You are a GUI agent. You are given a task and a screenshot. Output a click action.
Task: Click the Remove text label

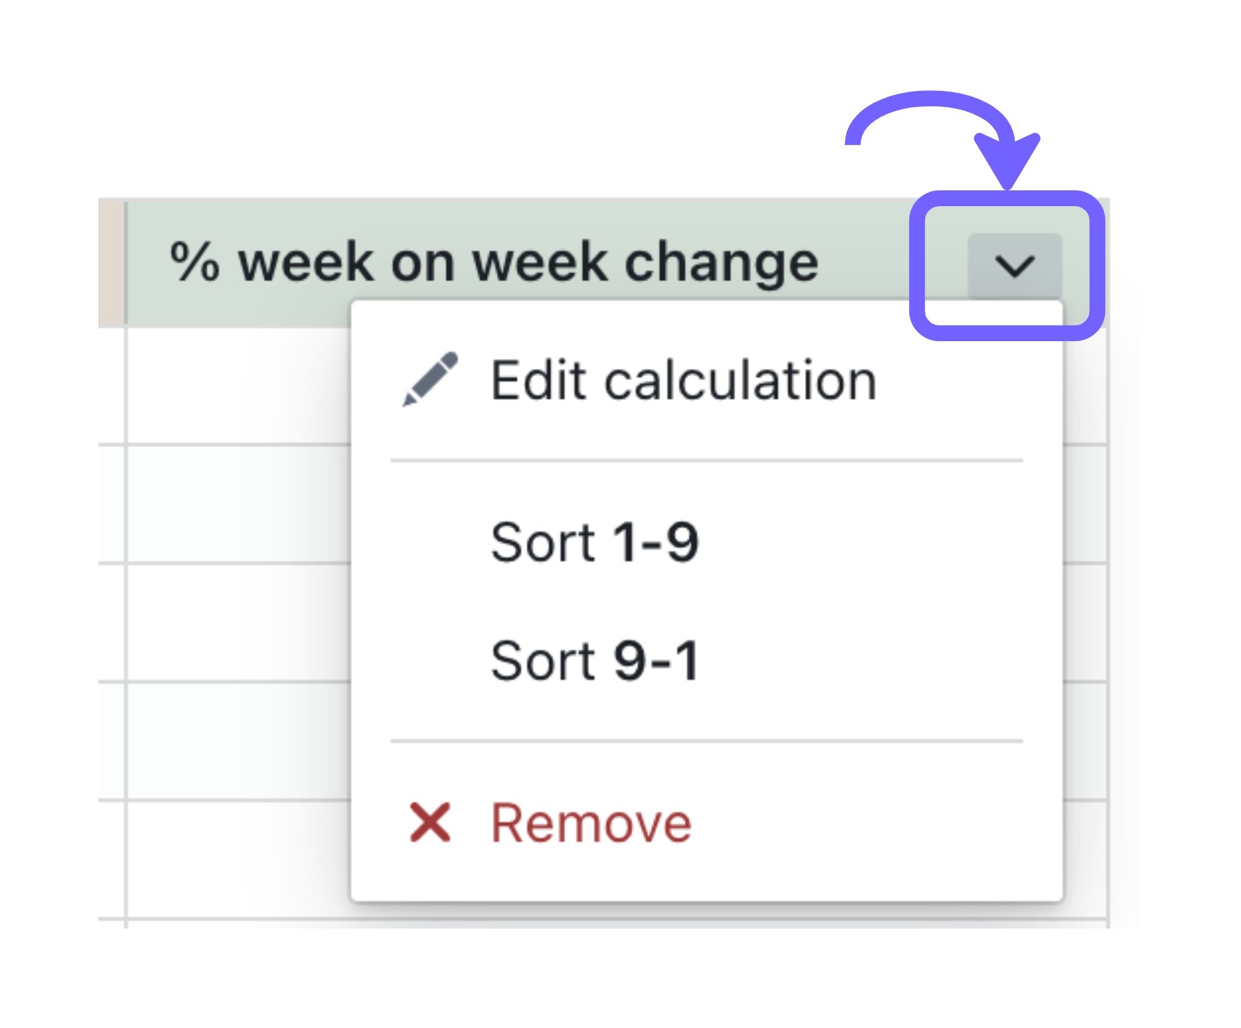[591, 823]
